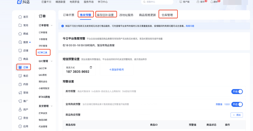Select phone number 187 3835 8692 card
The width and height of the screenshot is (253, 131).
tap(79, 70)
